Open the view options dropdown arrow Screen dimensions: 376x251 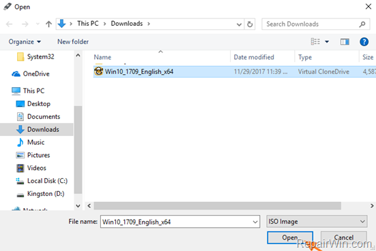tap(327, 42)
